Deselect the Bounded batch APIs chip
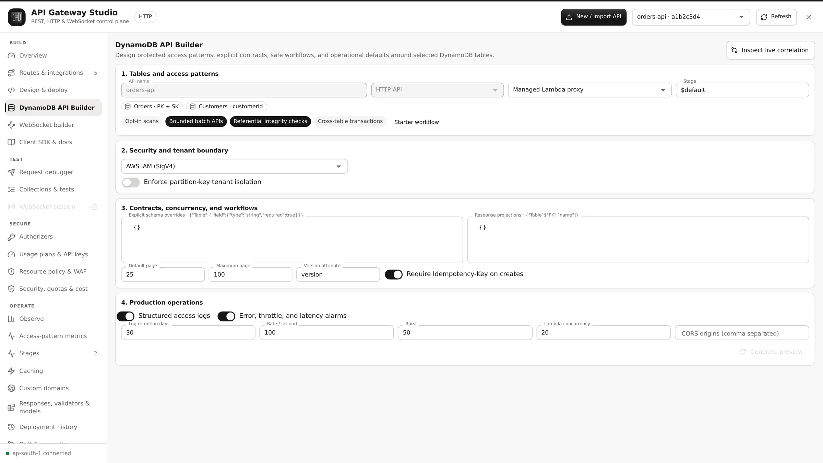 coord(196,121)
